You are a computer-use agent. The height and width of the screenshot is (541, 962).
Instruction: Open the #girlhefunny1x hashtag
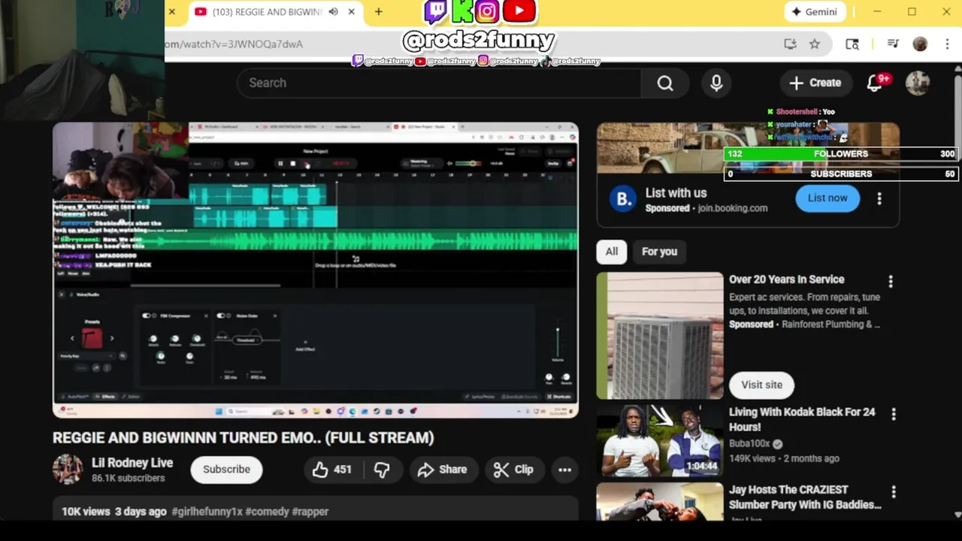[207, 512]
